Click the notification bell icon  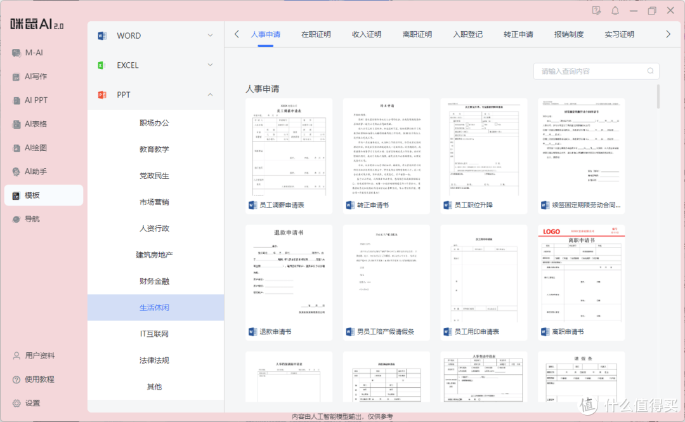[615, 11]
